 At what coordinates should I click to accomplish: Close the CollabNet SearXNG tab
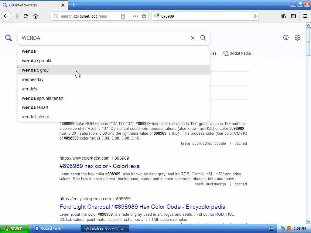[x=63, y=5]
